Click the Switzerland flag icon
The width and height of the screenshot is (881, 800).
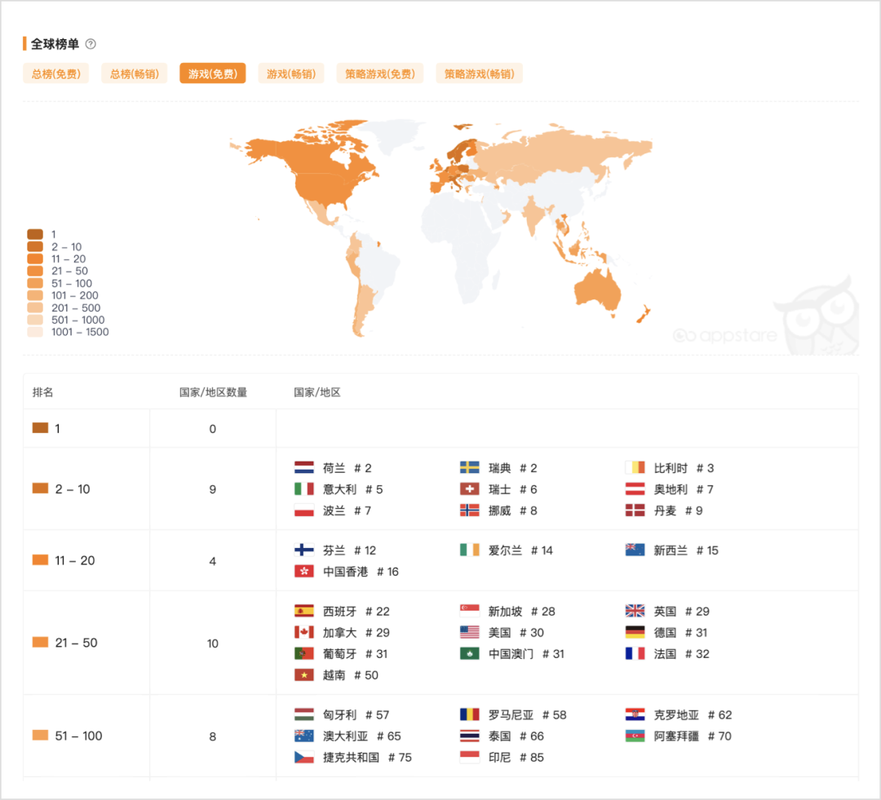469,489
